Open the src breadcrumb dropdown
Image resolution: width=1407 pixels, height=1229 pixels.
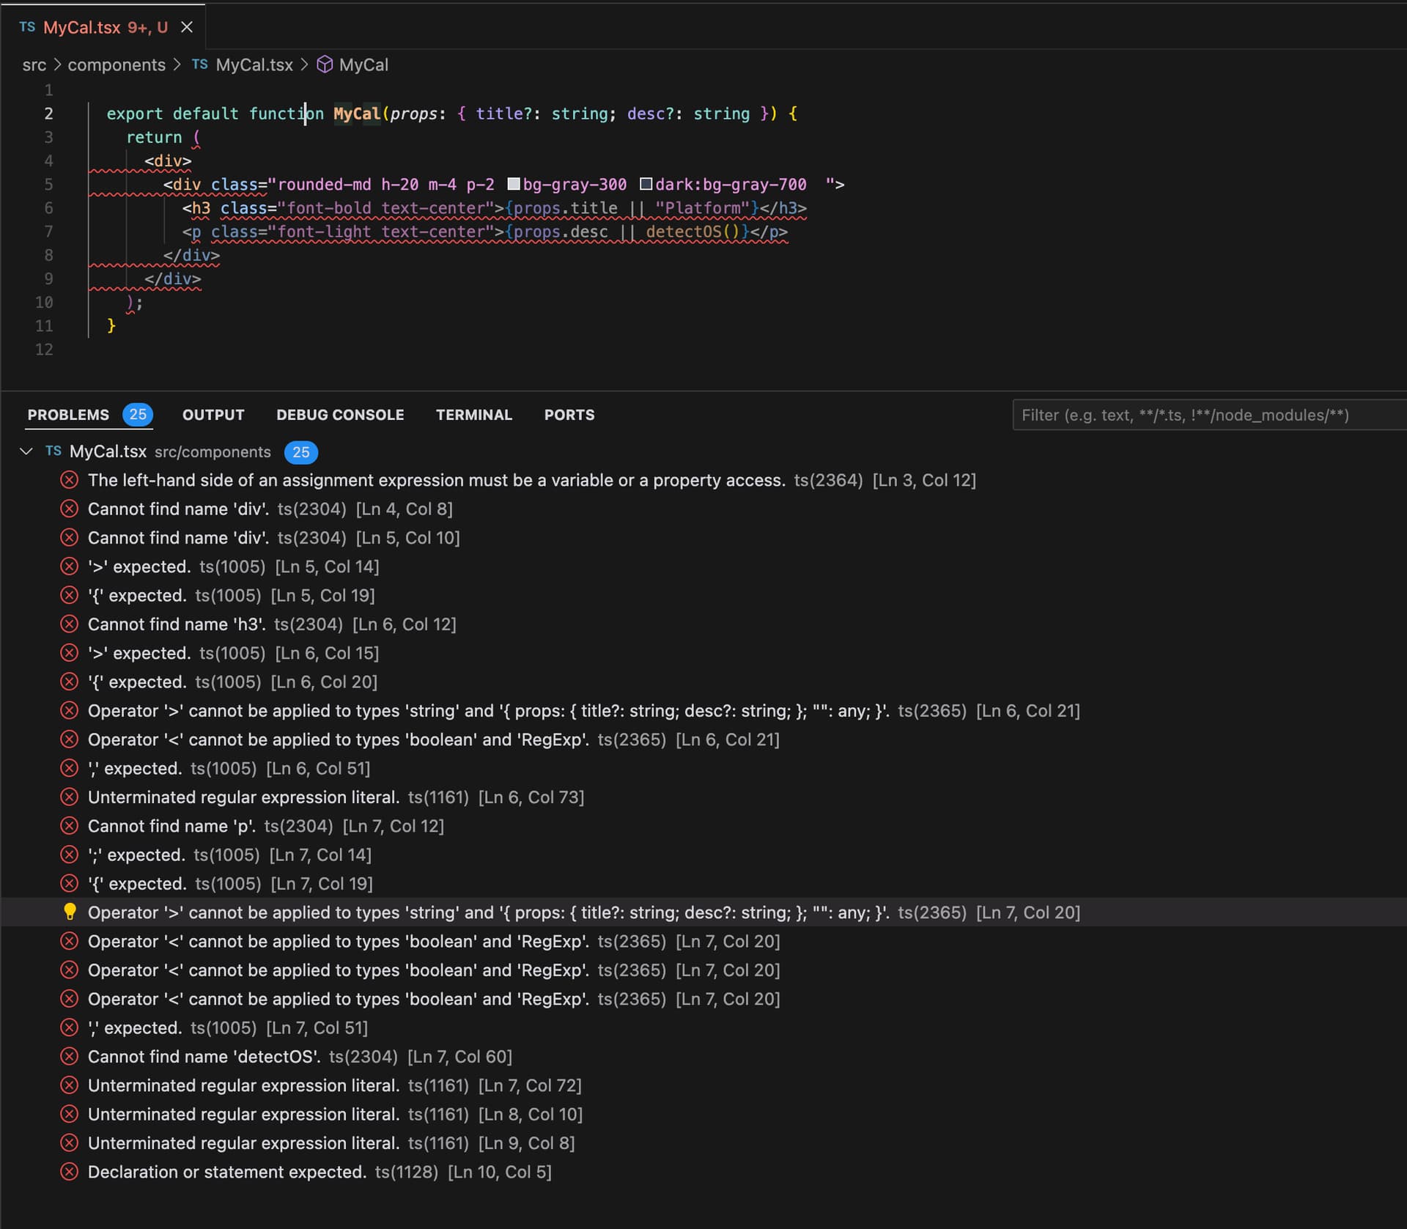[34, 64]
